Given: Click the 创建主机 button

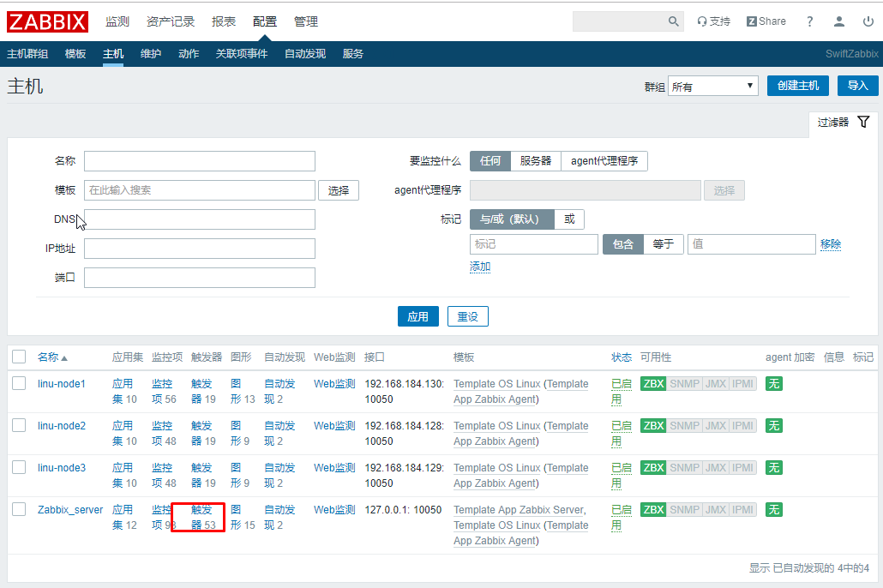Looking at the screenshot, I should (x=798, y=86).
